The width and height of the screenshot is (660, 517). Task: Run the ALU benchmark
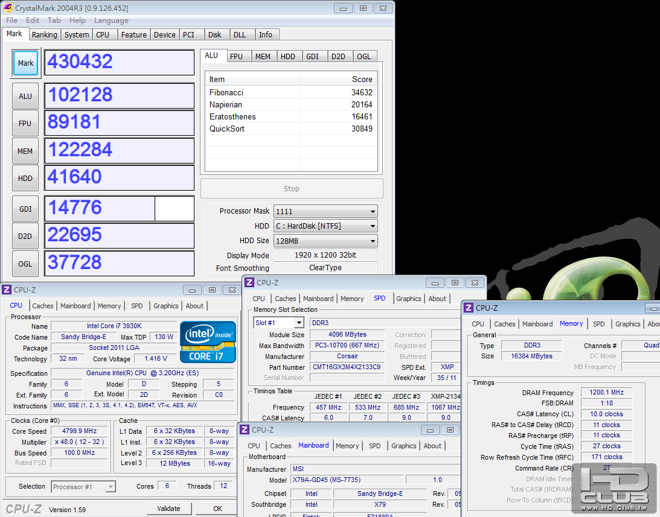[x=25, y=97]
